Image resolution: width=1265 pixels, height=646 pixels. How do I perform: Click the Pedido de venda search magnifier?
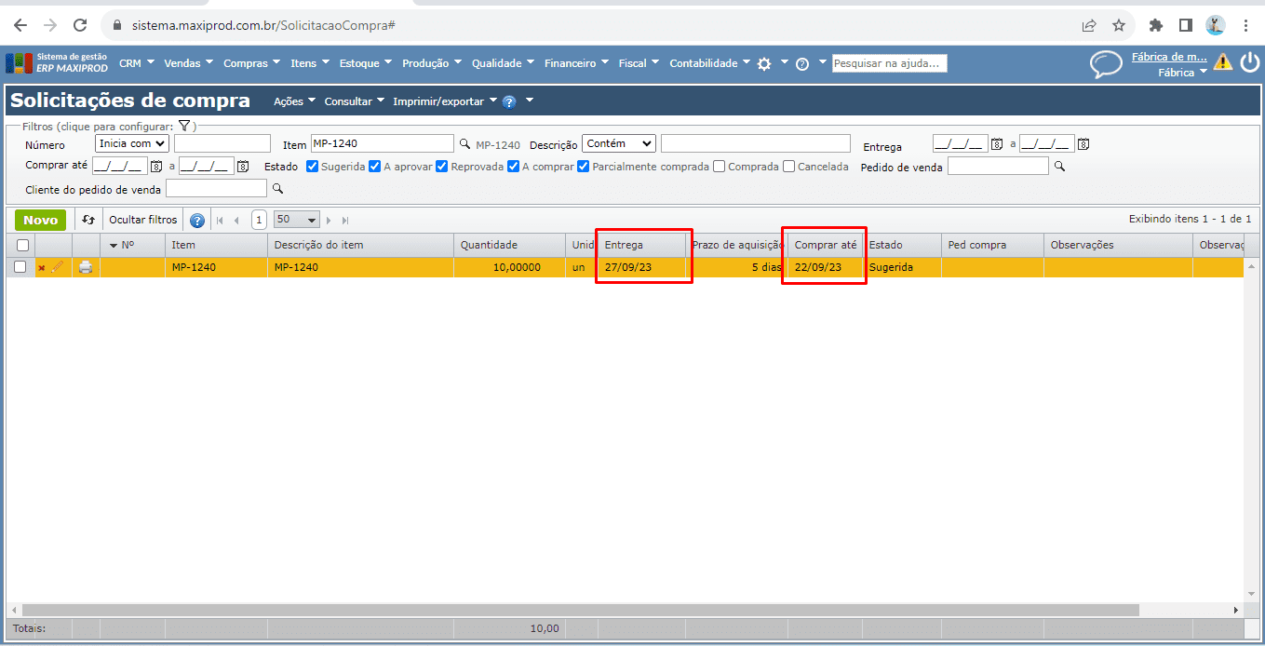pyautogui.click(x=1057, y=167)
